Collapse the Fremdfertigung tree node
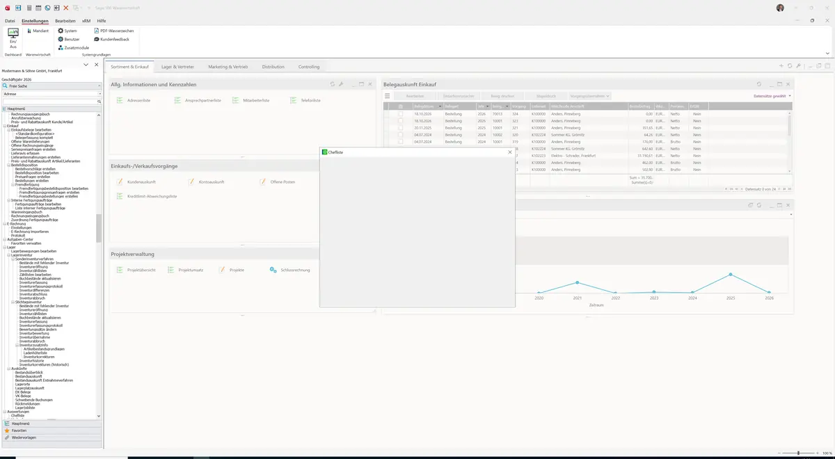Viewport: 835px width, 459px height. (x=13, y=184)
